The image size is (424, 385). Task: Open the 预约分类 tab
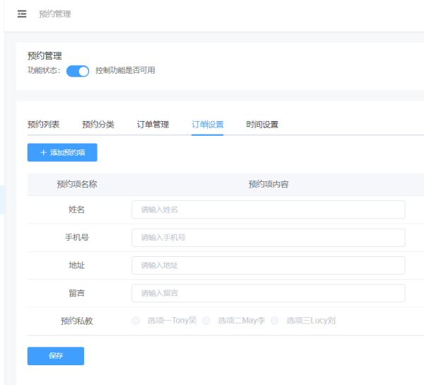pos(98,125)
